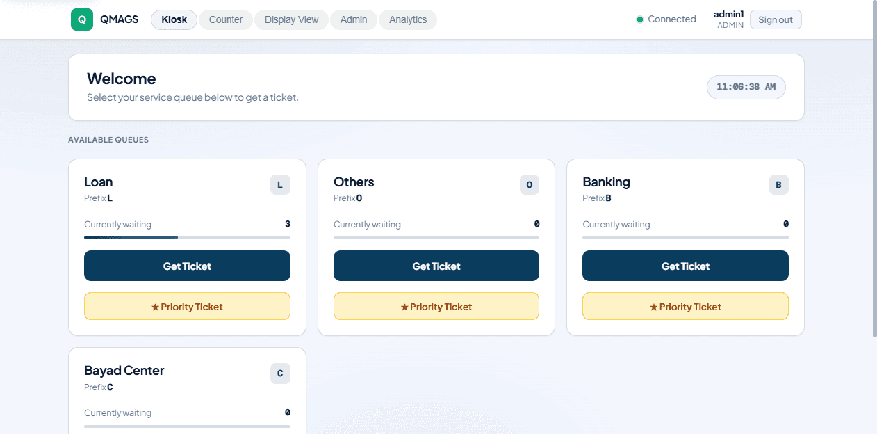Click the AVAILABLE QUEUES section label

108,140
